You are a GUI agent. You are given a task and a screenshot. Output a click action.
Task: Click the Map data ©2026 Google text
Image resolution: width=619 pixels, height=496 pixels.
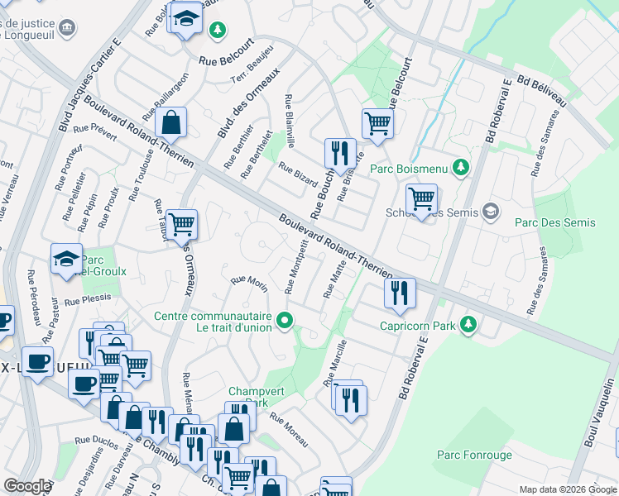coord(568,490)
